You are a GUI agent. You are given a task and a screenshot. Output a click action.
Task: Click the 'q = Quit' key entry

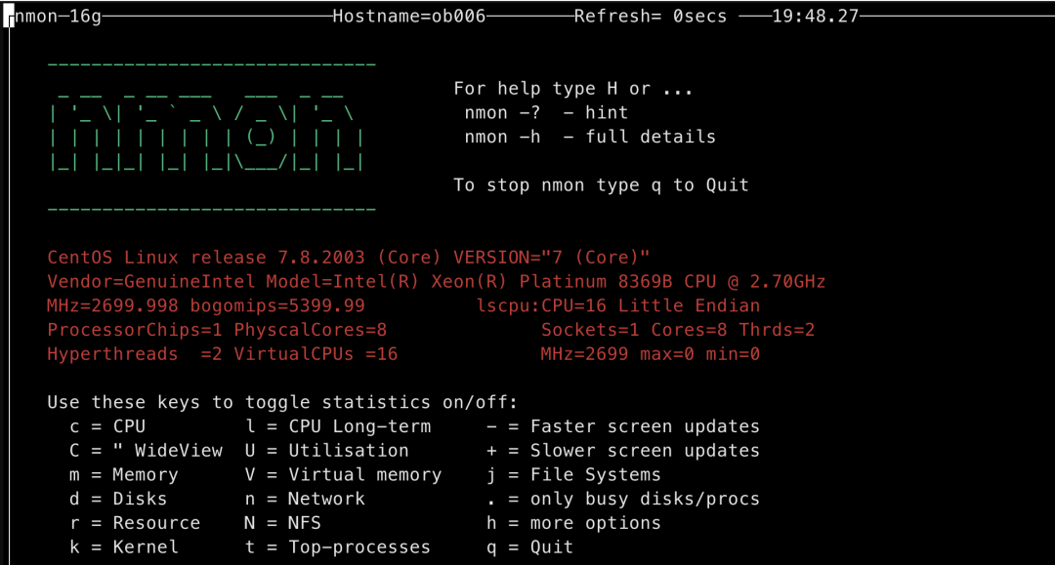(x=530, y=547)
